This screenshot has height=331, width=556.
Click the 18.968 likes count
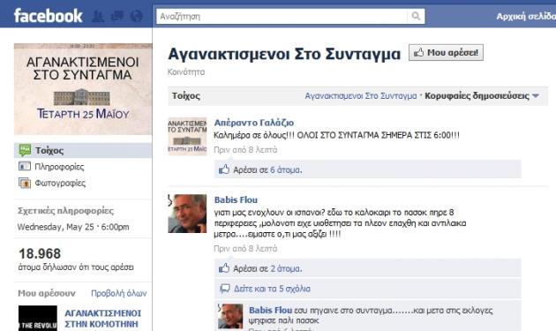pyautogui.click(x=40, y=253)
